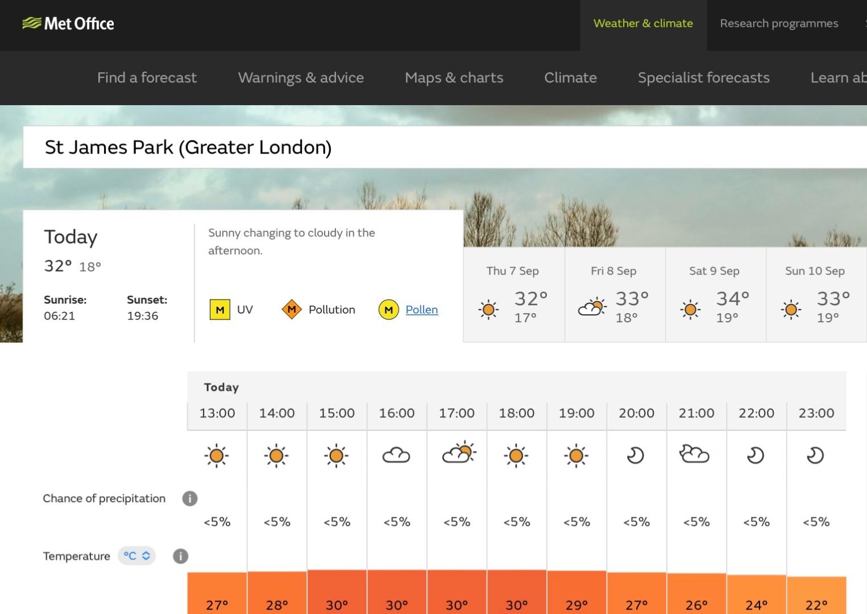Open Climate menu

click(x=571, y=78)
